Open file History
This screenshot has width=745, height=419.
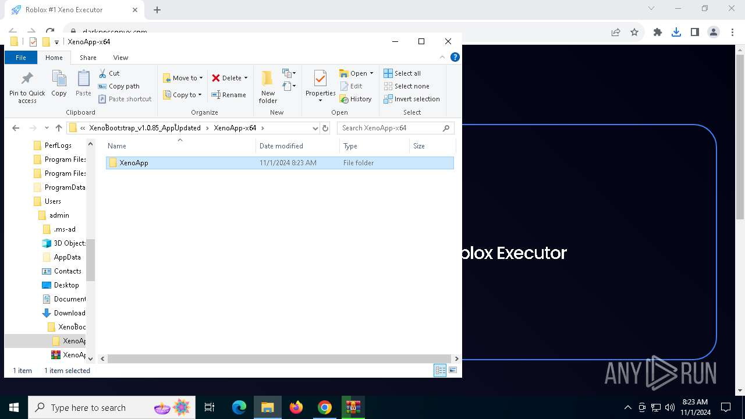[356, 99]
